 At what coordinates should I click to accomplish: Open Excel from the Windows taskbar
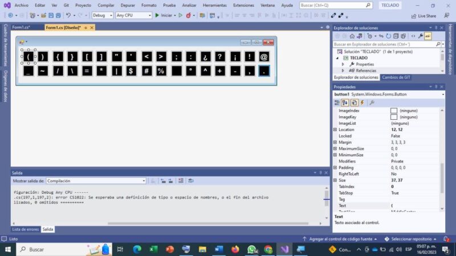[x=153, y=249]
